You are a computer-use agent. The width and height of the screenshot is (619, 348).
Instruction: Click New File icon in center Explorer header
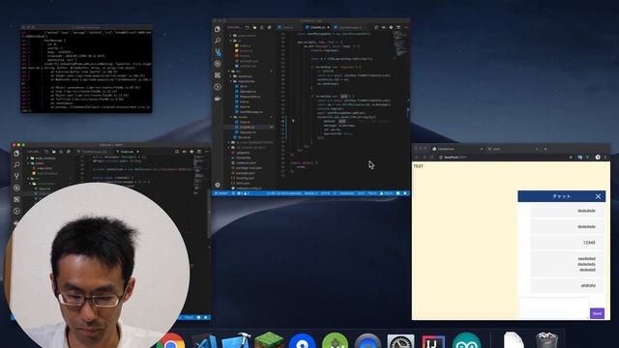248,28
